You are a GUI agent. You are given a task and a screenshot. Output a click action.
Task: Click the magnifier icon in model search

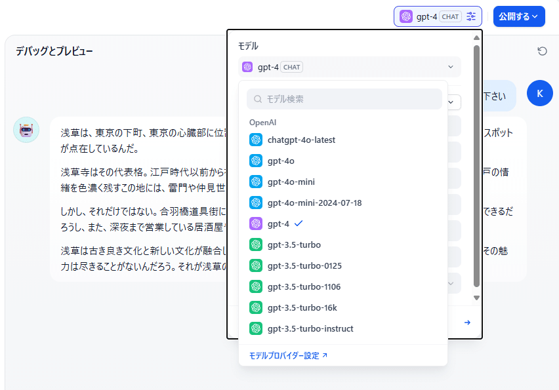(257, 99)
